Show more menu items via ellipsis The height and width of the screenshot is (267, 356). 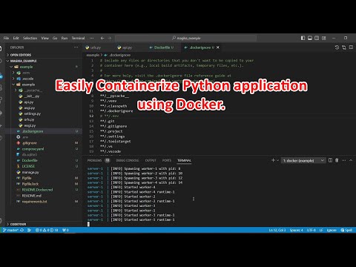tap(92, 38)
